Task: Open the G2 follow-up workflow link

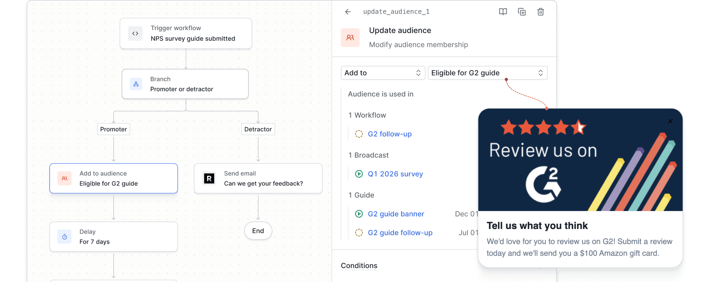Action: coord(389,134)
